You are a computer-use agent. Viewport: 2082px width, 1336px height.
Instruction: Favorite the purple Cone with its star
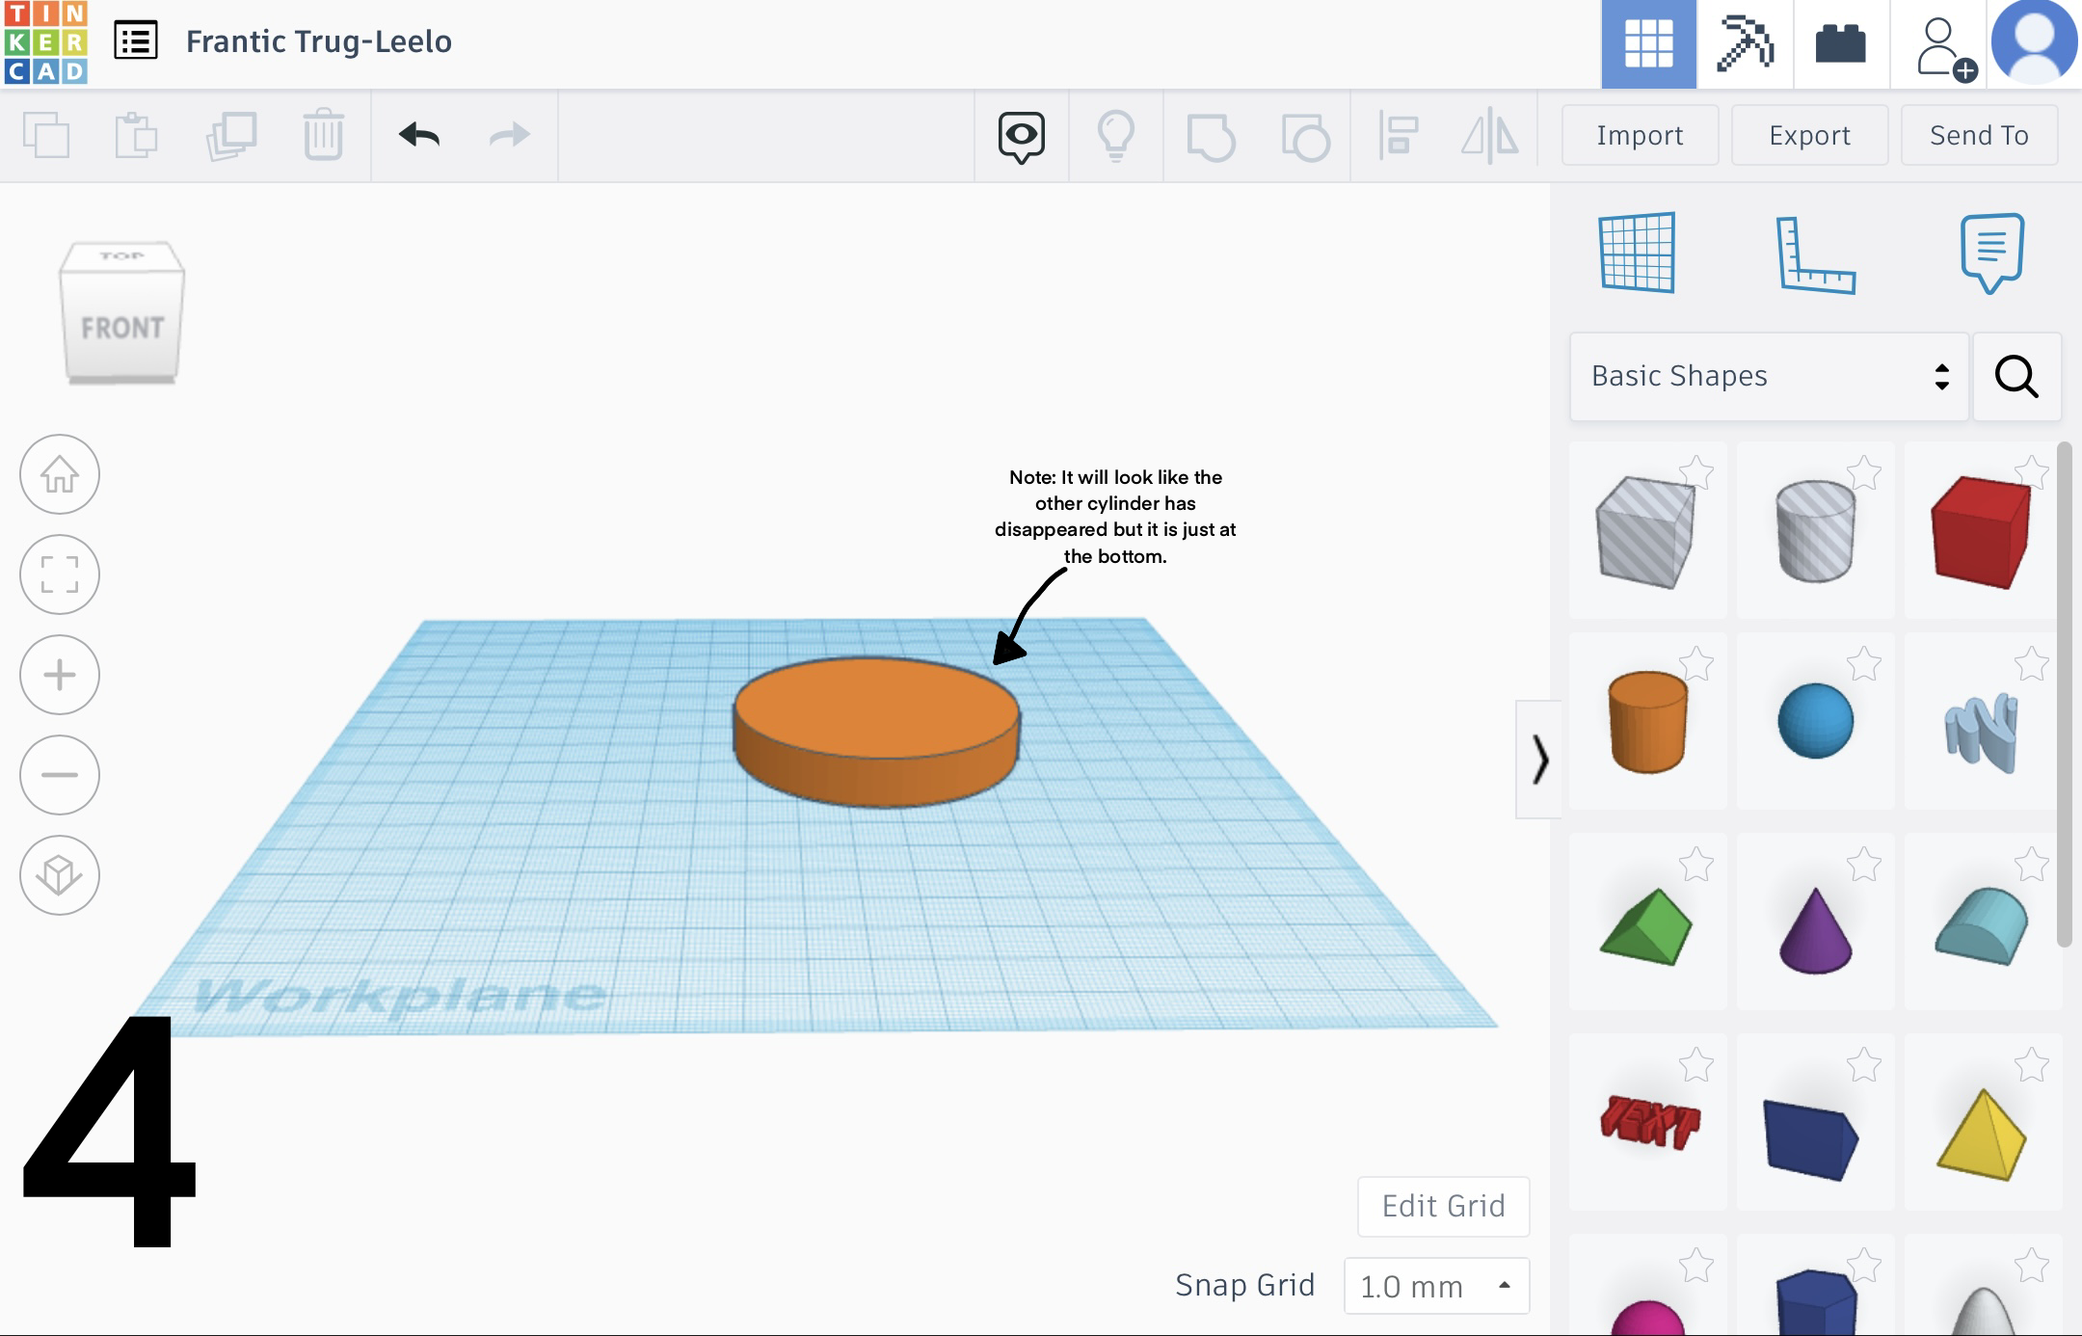(1864, 865)
